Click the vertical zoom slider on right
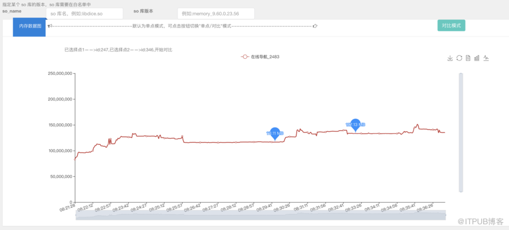The height and width of the screenshot is (230, 509). coord(460,132)
